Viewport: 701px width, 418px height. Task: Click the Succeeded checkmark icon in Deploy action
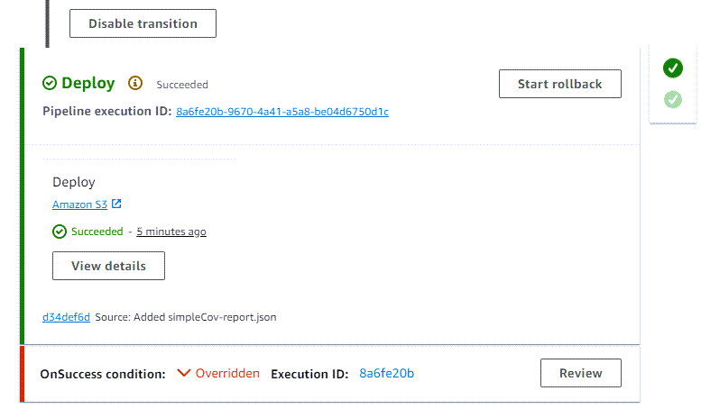pyautogui.click(x=60, y=232)
